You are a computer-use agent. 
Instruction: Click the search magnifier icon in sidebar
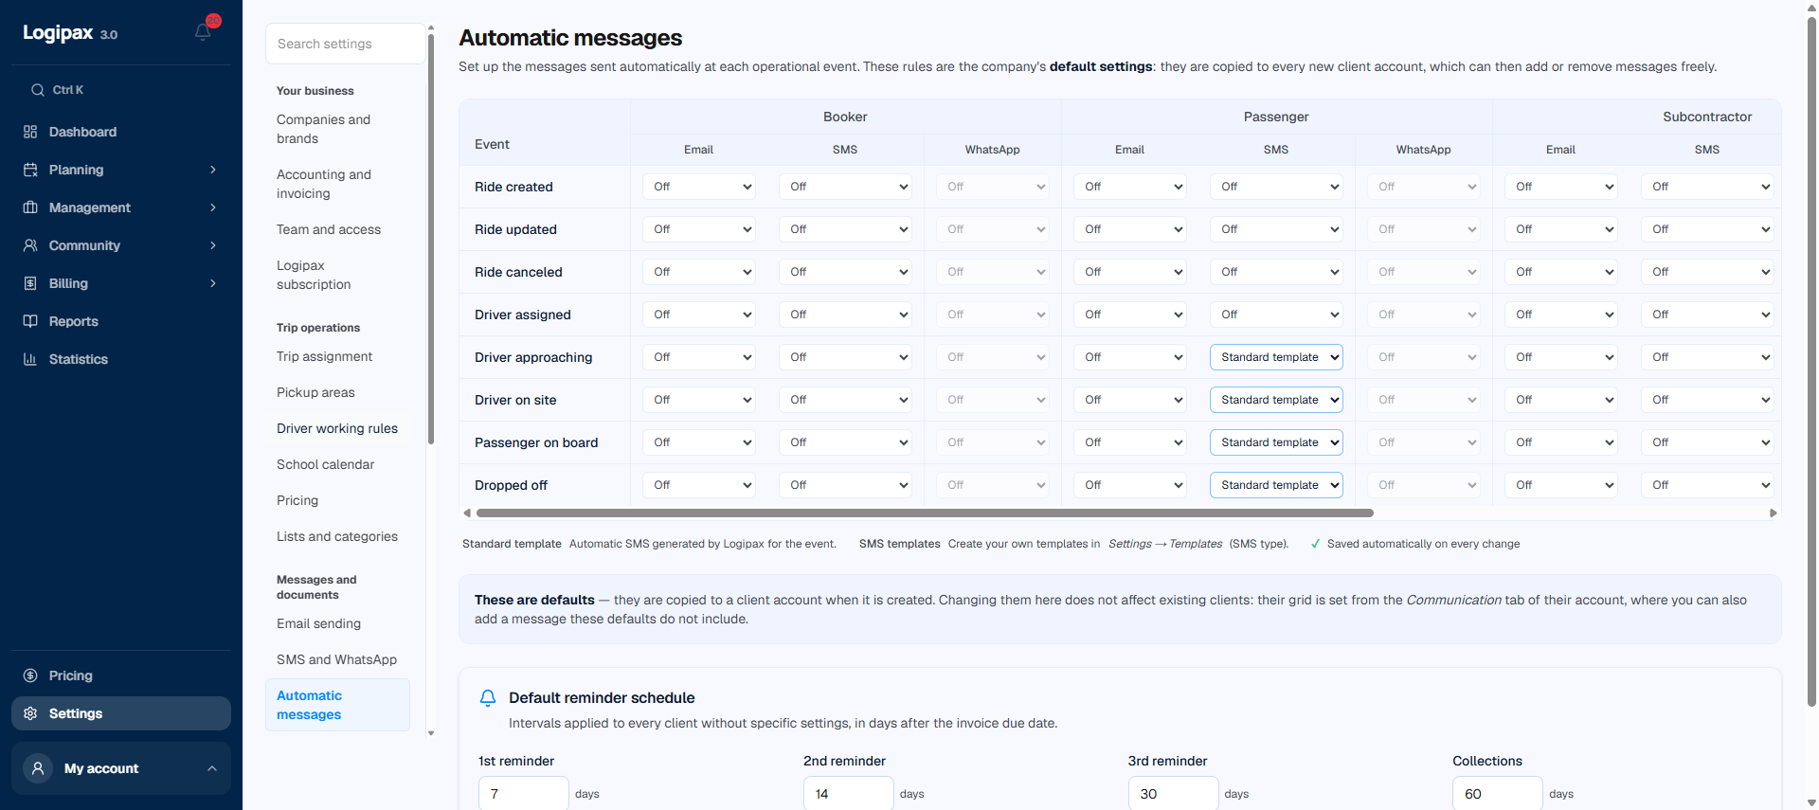click(x=38, y=90)
